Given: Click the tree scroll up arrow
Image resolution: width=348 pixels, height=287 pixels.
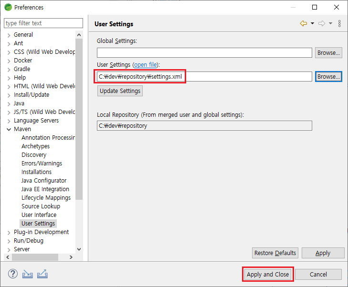Looking at the screenshot, I should 79,35.
